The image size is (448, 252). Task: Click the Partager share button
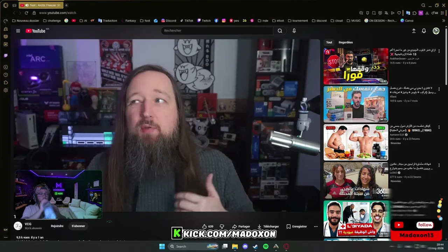pyautogui.click(x=241, y=226)
